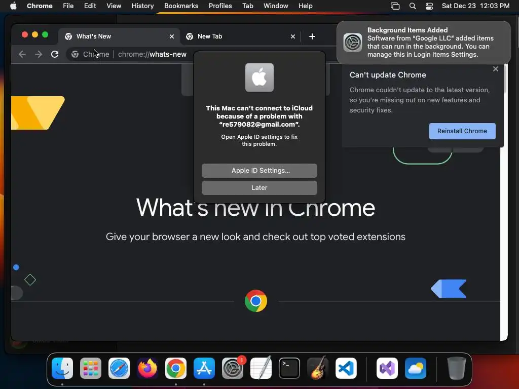Click the Chrome logo on the page
The image size is (519, 389).
pos(256,301)
